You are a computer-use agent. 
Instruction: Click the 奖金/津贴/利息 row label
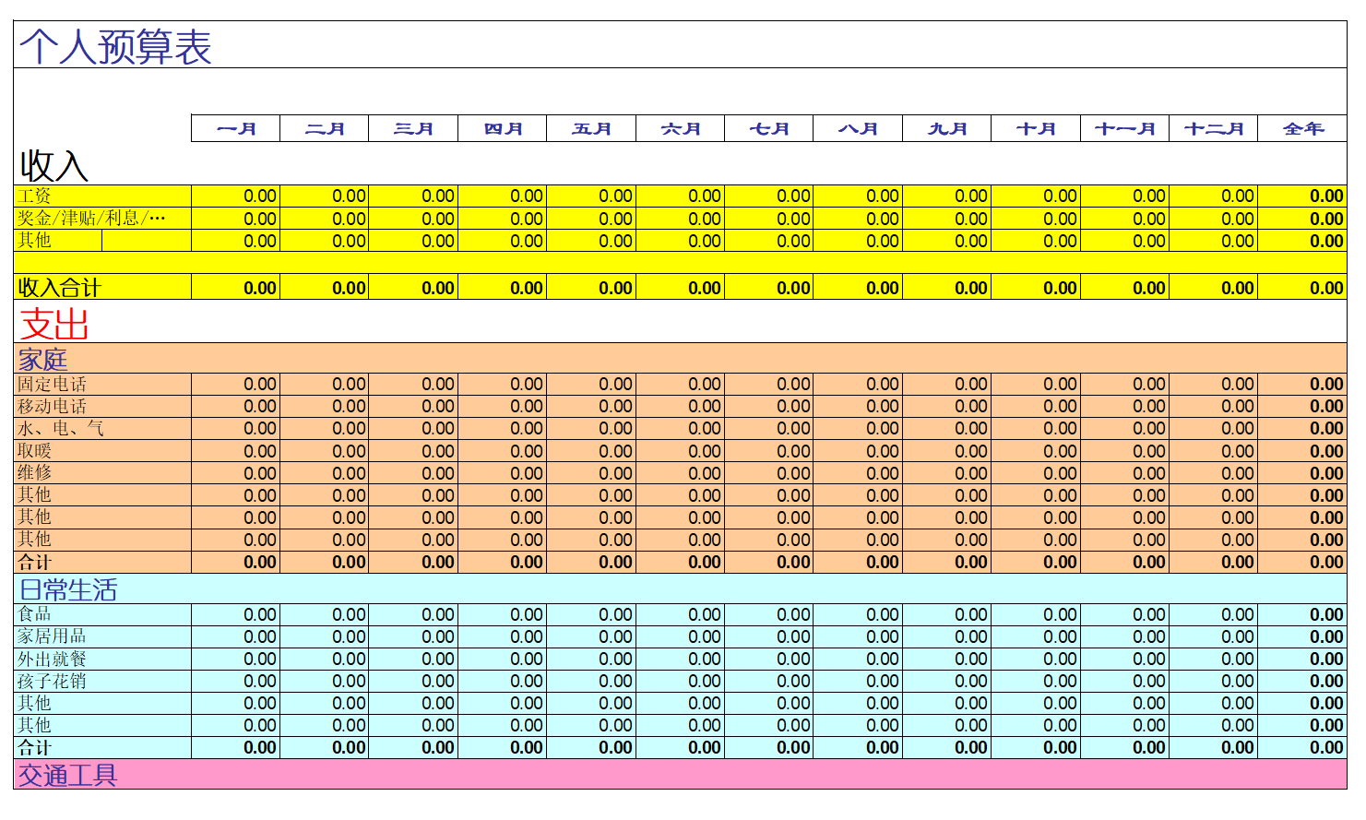click(91, 219)
